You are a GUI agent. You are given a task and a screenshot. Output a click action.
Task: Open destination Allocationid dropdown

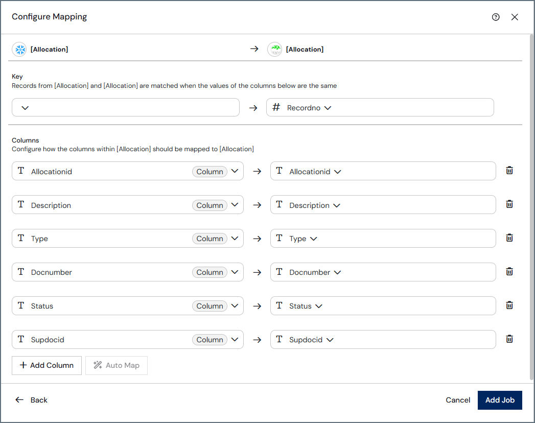383,171
